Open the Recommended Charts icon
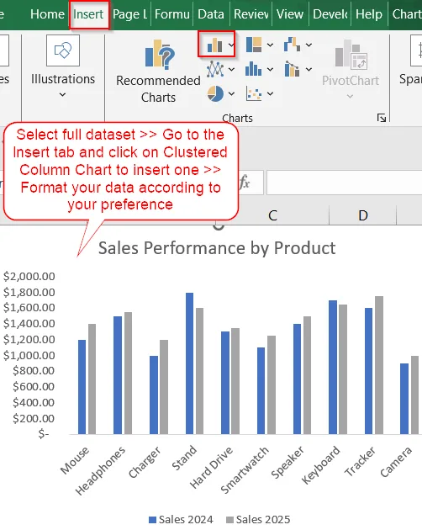 (160, 55)
